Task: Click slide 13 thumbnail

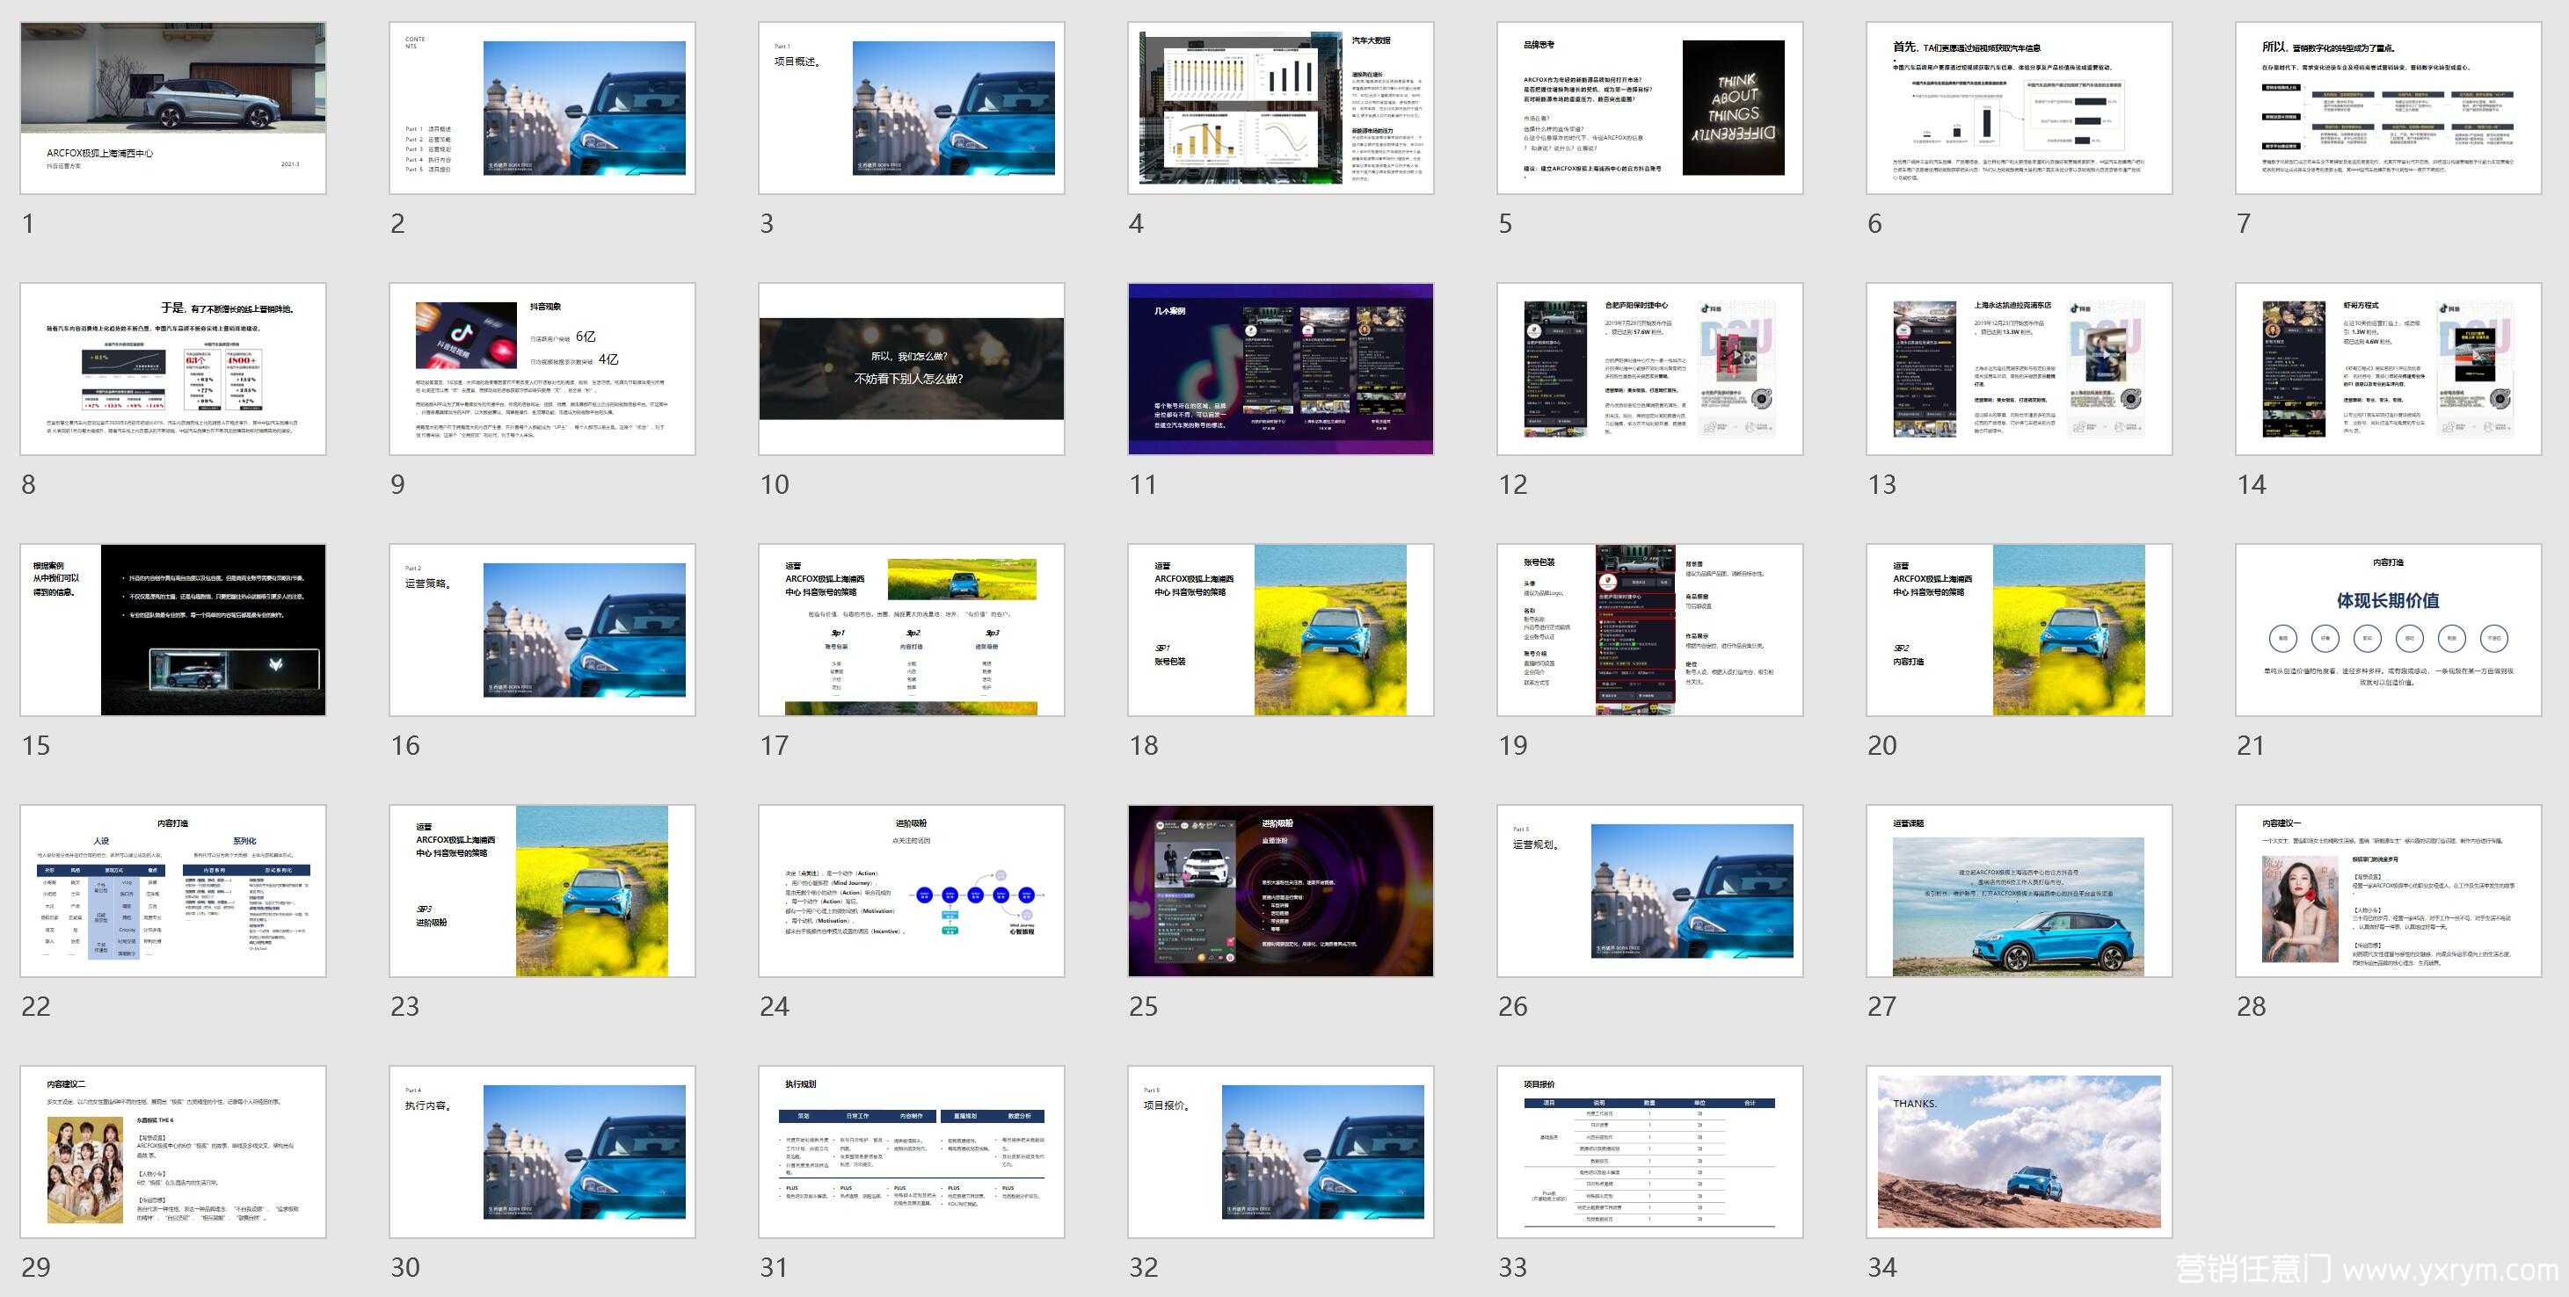Action: click(2020, 369)
